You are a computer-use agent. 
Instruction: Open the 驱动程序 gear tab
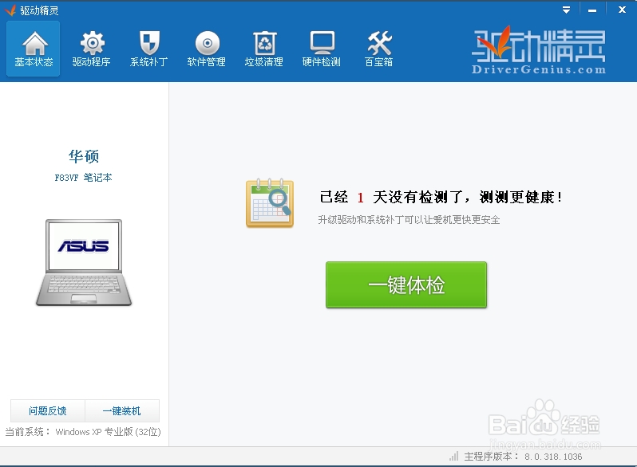[92, 49]
